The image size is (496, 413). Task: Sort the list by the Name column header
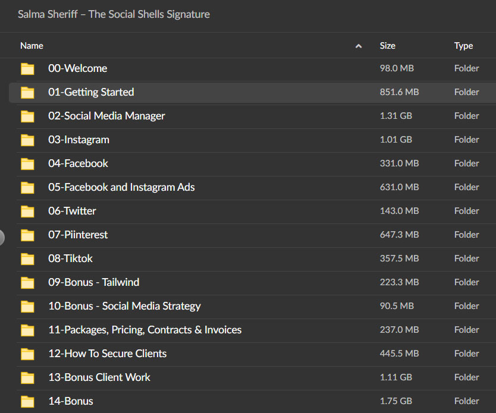pos(32,46)
